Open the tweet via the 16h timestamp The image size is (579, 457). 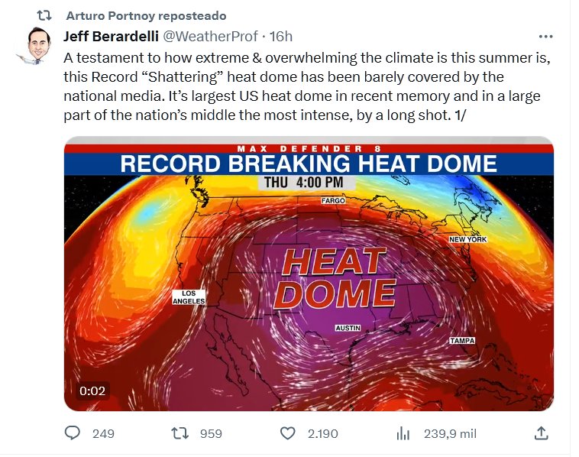coord(282,37)
